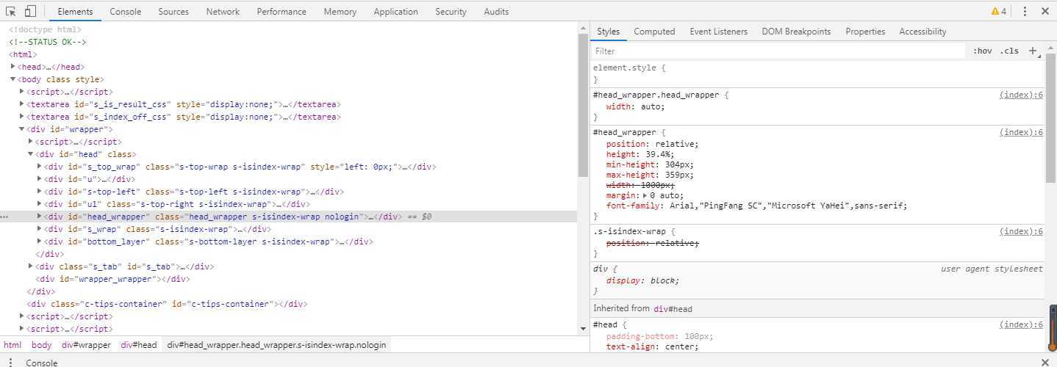Collapse the body class style node
1057x367 pixels.
tap(13, 79)
